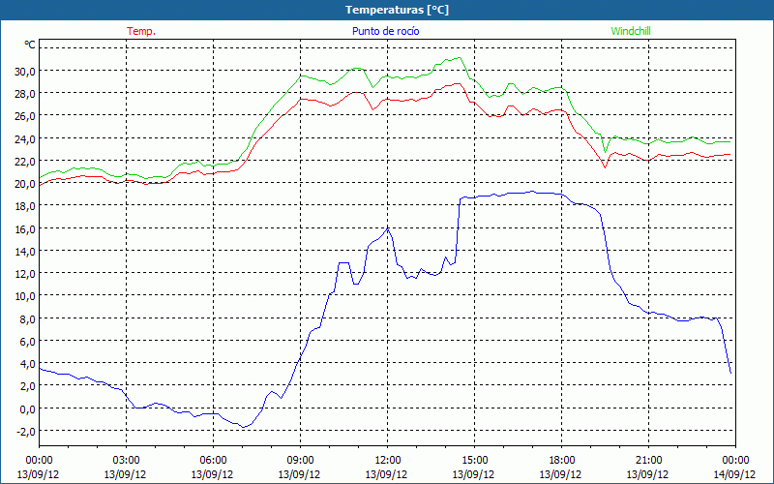This screenshot has height=484, width=774.
Task: Click the '28,0' y-axis value
Action: click(x=25, y=94)
